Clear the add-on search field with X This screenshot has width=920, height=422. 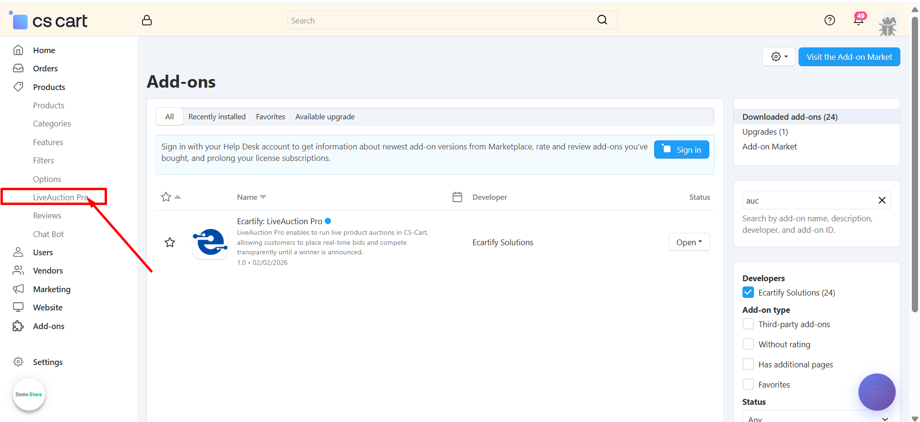pyautogui.click(x=882, y=200)
